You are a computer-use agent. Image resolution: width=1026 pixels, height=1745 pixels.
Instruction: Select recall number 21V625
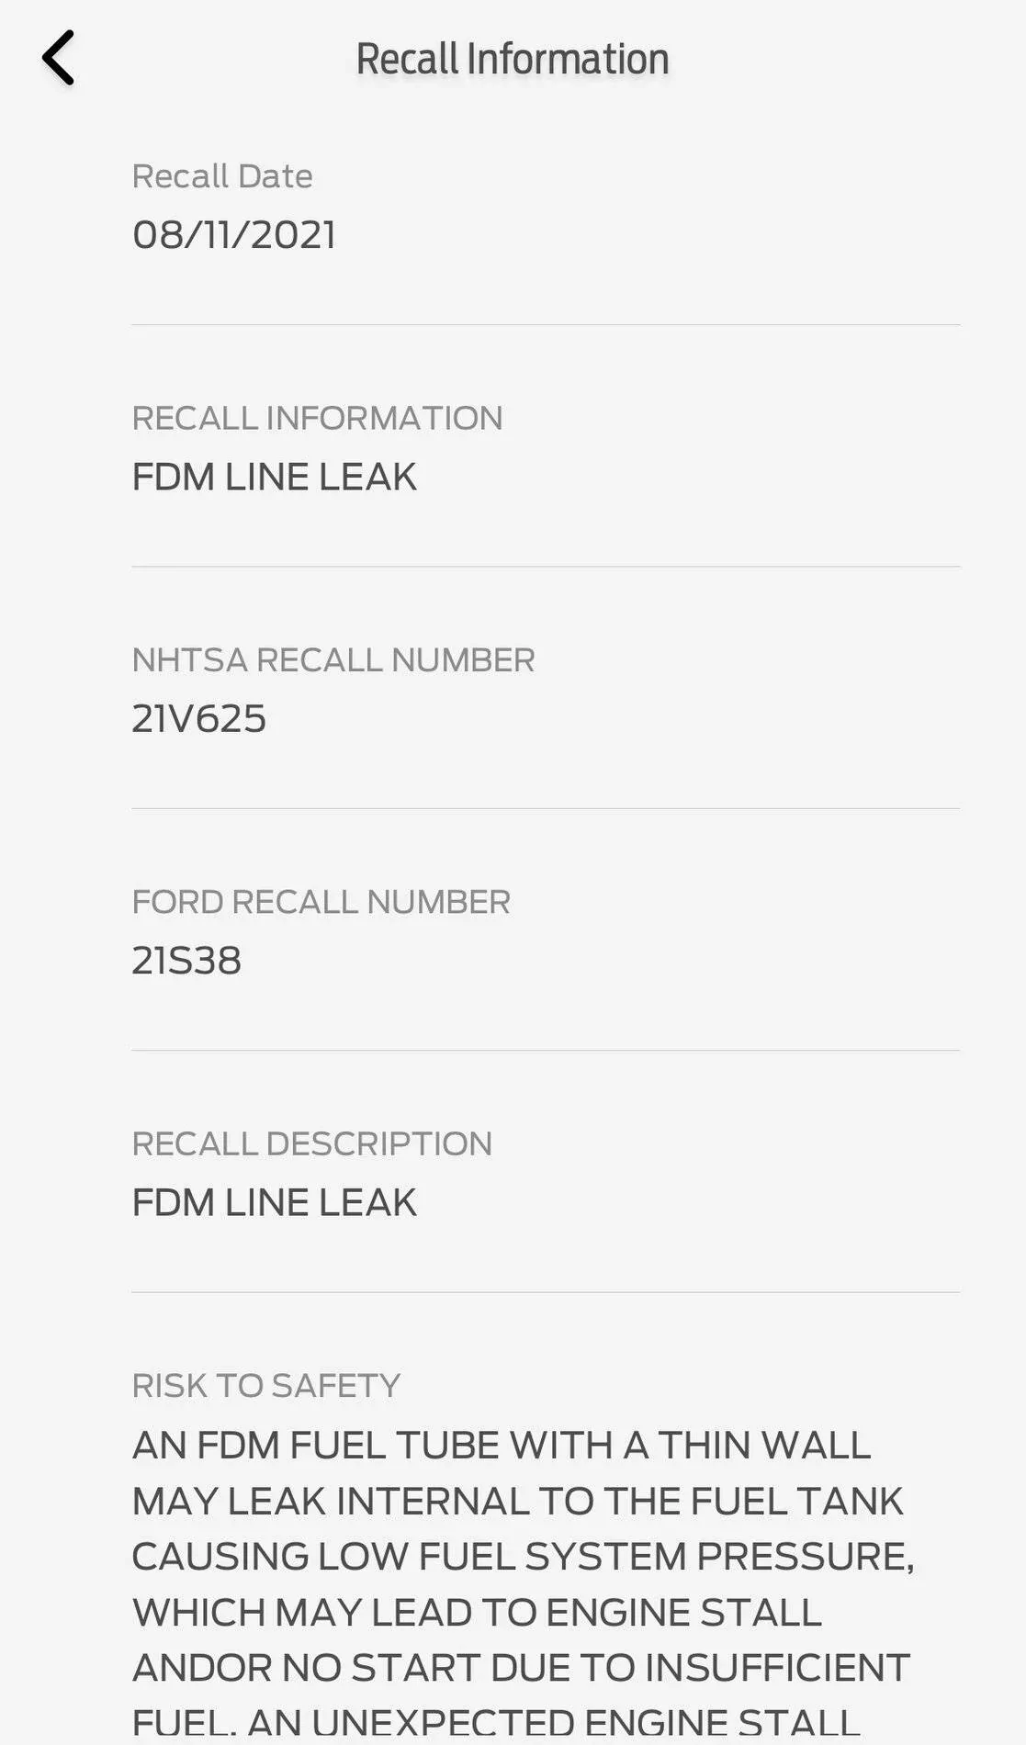tap(197, 717)
